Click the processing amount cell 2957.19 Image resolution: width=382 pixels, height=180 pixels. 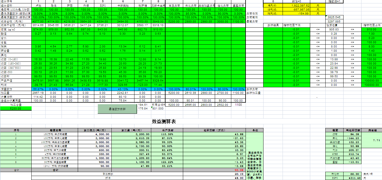pos(38,93)
